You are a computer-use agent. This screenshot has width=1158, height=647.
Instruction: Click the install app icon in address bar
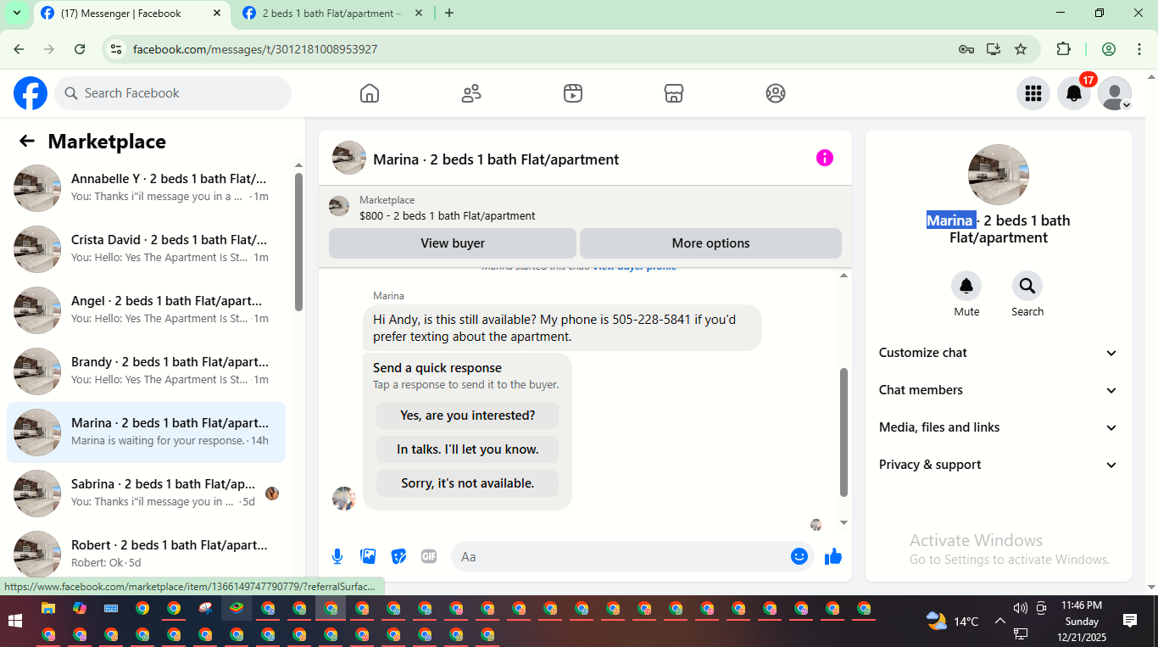[994, 49]
